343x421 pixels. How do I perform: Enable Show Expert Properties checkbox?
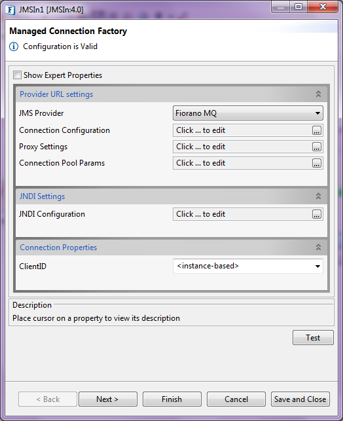17,75
